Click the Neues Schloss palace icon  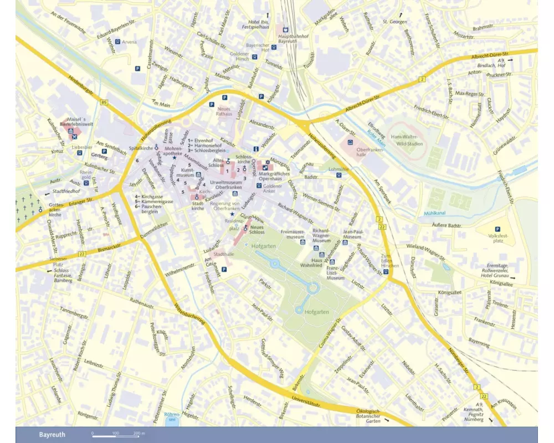[245, 228]
